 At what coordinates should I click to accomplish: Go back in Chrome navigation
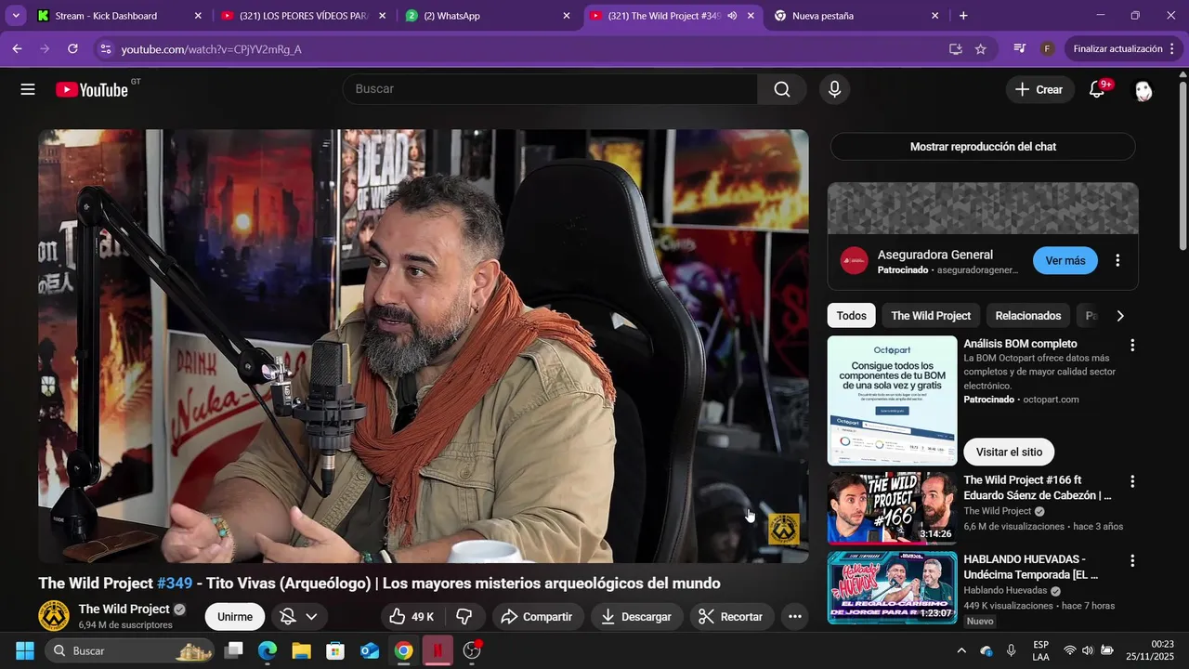pyautogui.click(x=17, y=48)
